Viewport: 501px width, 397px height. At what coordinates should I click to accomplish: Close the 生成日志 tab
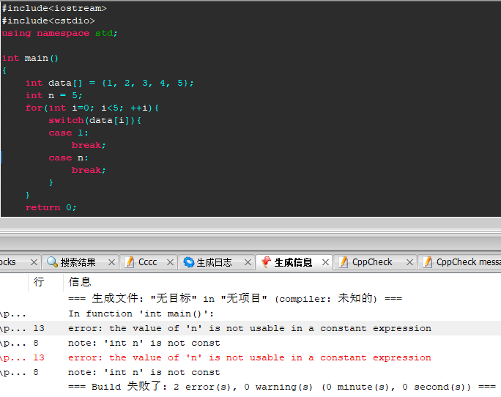coord(248,262)
